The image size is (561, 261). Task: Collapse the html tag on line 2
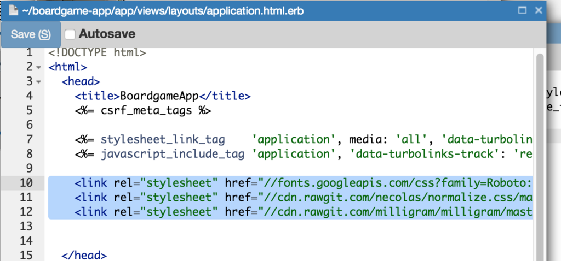(39, 67)
